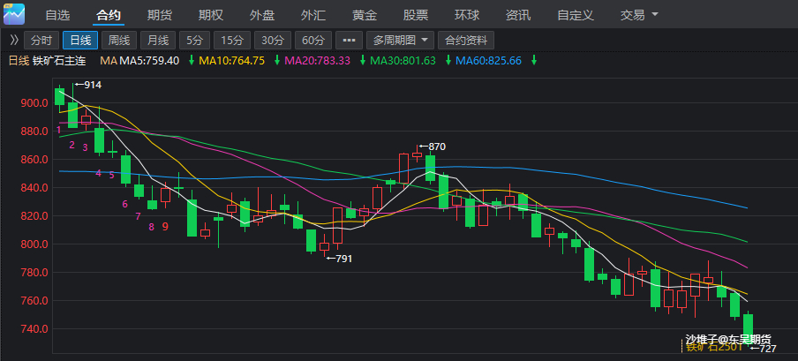Click the 900.0 price axis label
This screenshot has width=798, height=361.
click(x=35, y=103)
